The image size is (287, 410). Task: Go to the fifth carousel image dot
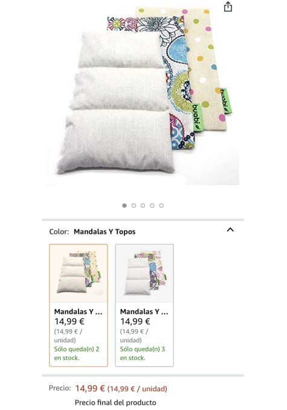161,205
